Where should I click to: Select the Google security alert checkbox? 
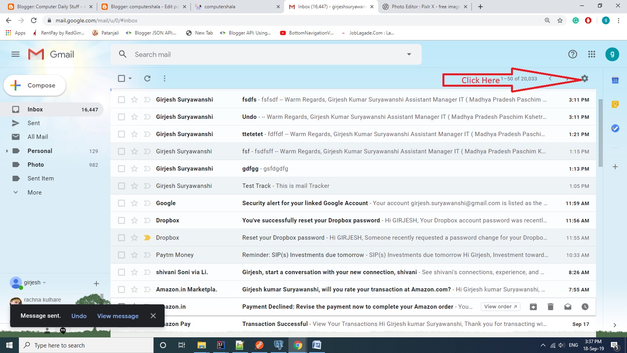(121, 203)
